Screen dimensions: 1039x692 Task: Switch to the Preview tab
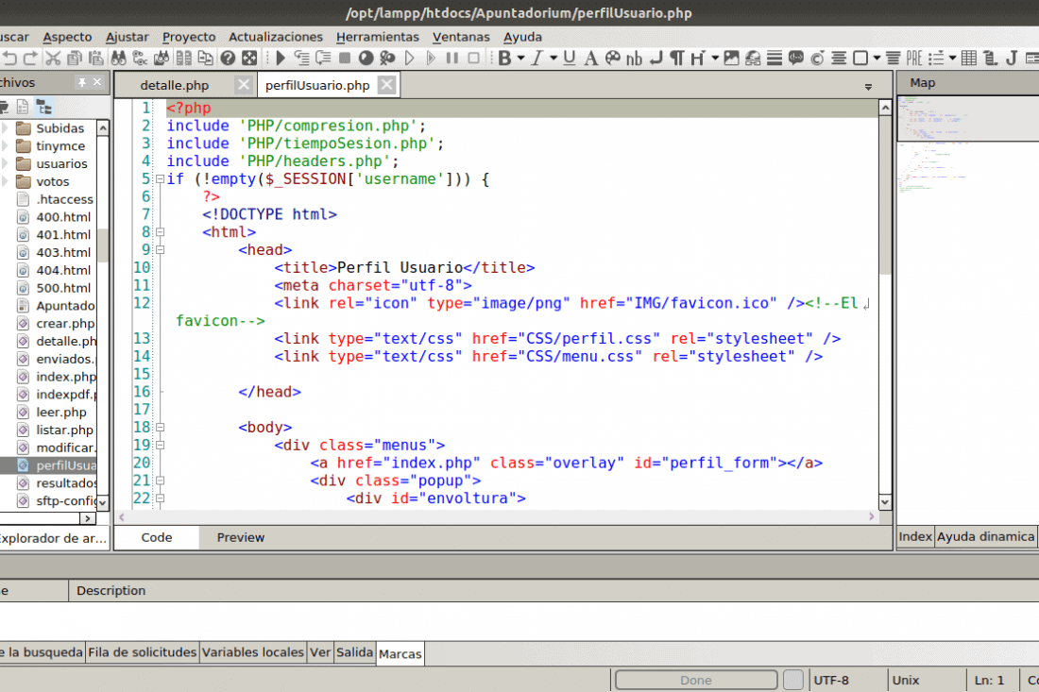coord(240,537)
